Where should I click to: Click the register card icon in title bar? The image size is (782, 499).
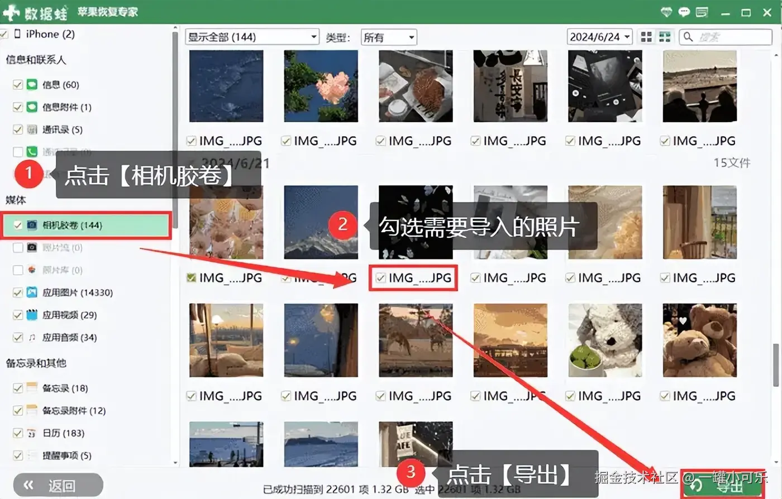click(702, 12)
